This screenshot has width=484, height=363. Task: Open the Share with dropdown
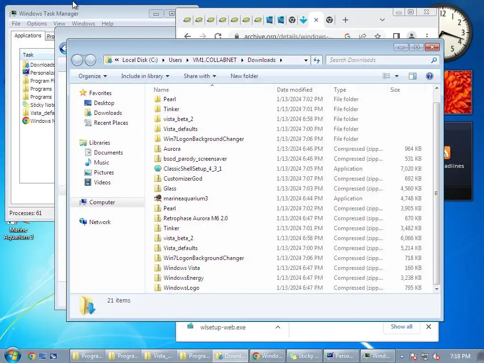pyautogui.click(x=200, y=76)
